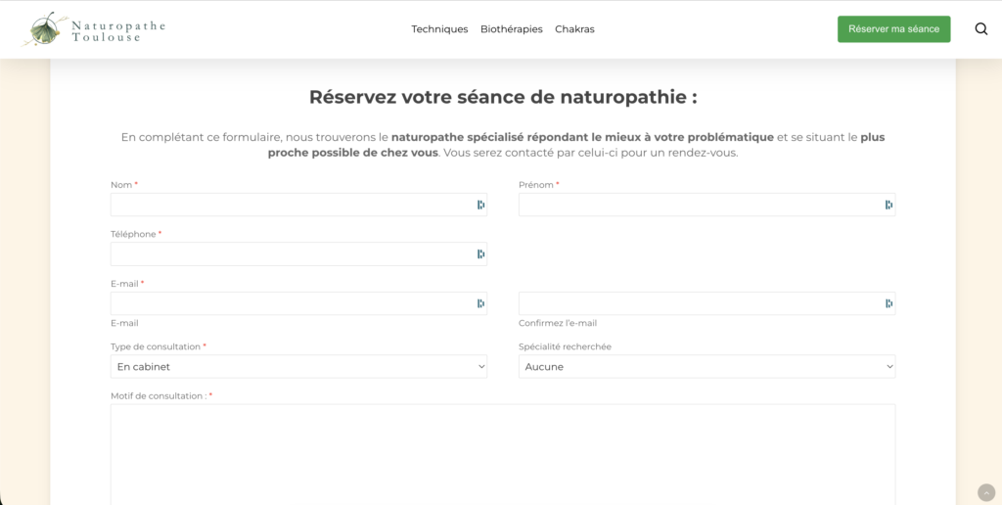Image resolution: width=1002 pixels, height=505 pixels.
Task: Focus the Prénom input field
Action: pyautogui.click(x=706, y=205)
